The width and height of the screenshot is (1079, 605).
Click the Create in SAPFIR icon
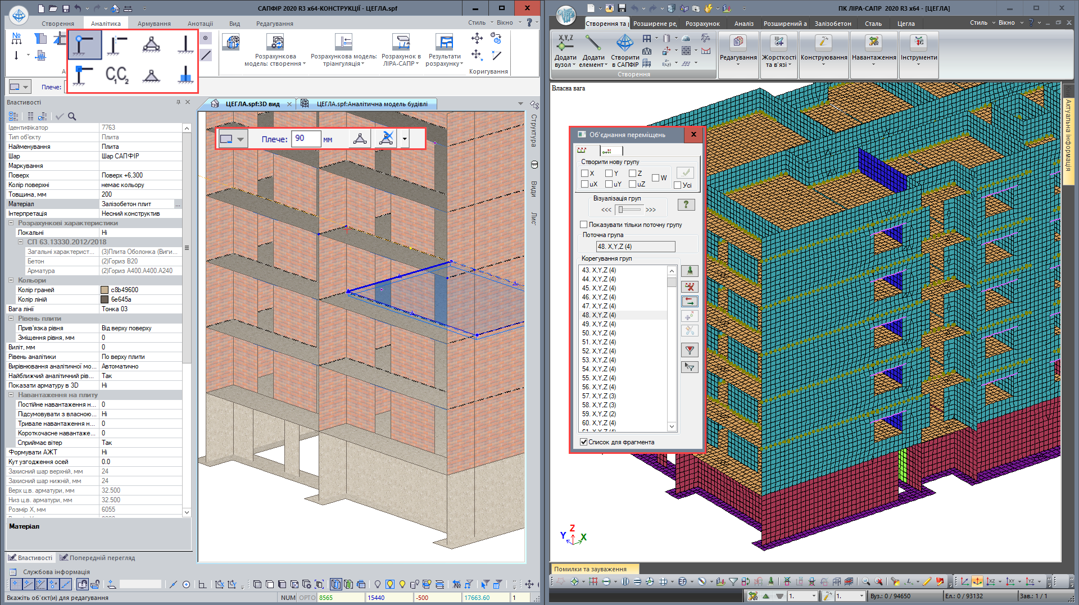[x=625, y=43]
